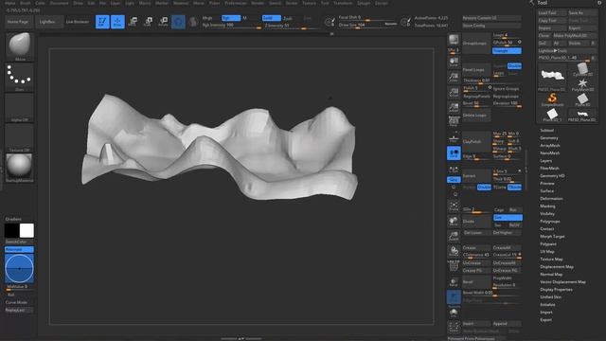Viewport: 606px width, 341px height.
Task: Select the PolyMesh3D star tool thumbnail
Action: pos(582,84)
